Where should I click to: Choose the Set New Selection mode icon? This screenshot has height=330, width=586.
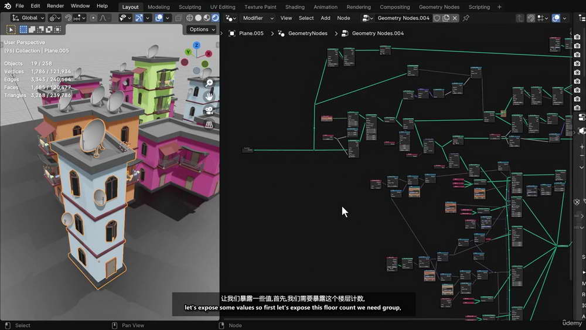click(23, 29)
